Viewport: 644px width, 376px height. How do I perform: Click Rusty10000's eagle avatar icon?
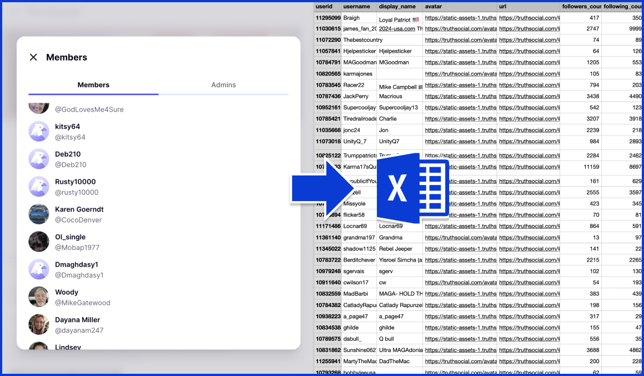pyautogui.click(x=39, y=186)
